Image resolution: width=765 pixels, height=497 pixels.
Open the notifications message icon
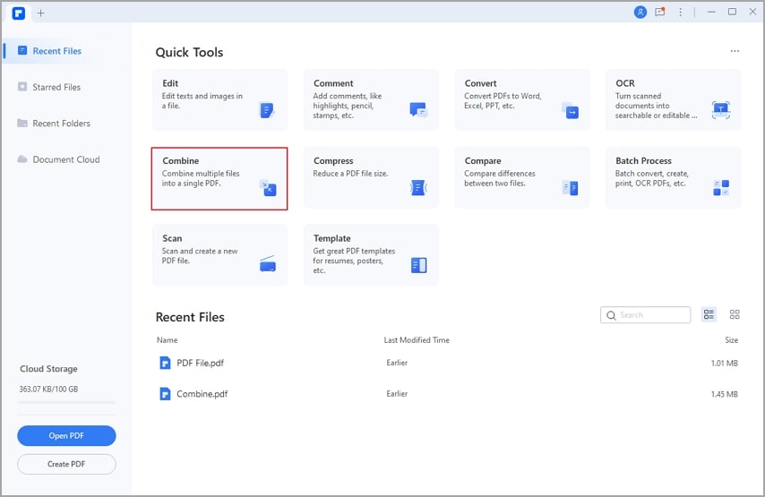(660, 13)
